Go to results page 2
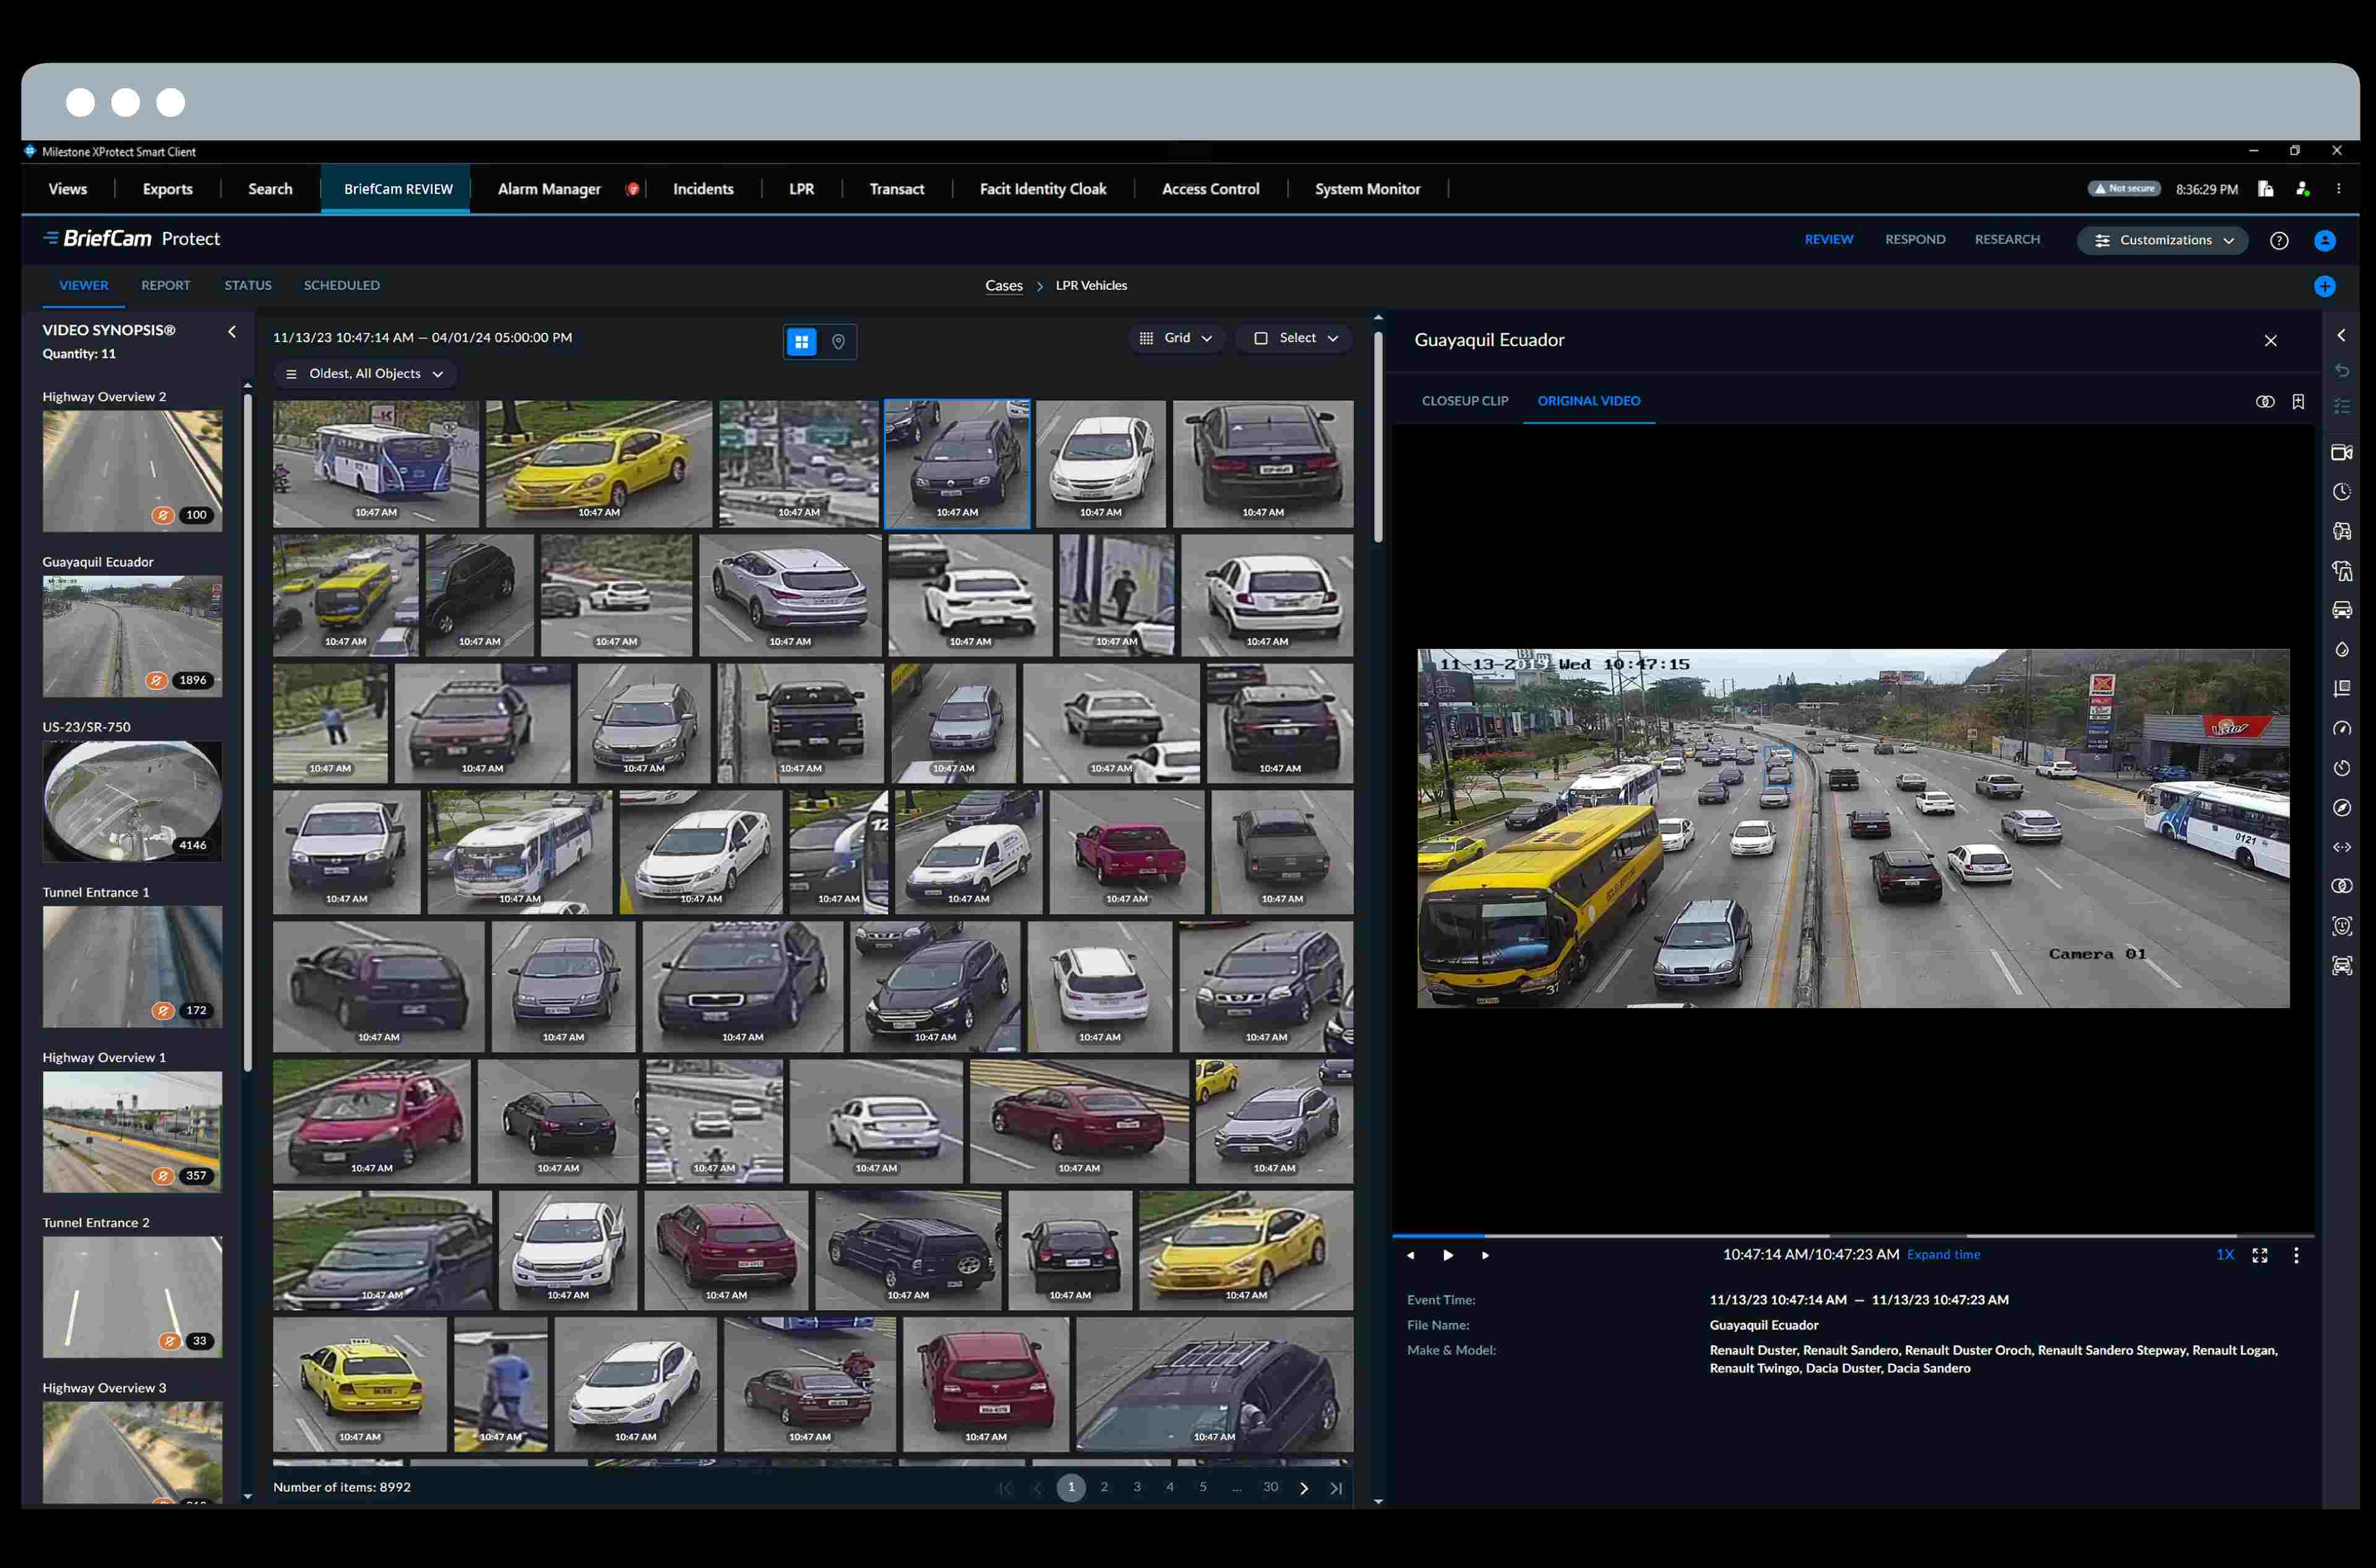The image size is (2376, 1568). (1103, 1487)
